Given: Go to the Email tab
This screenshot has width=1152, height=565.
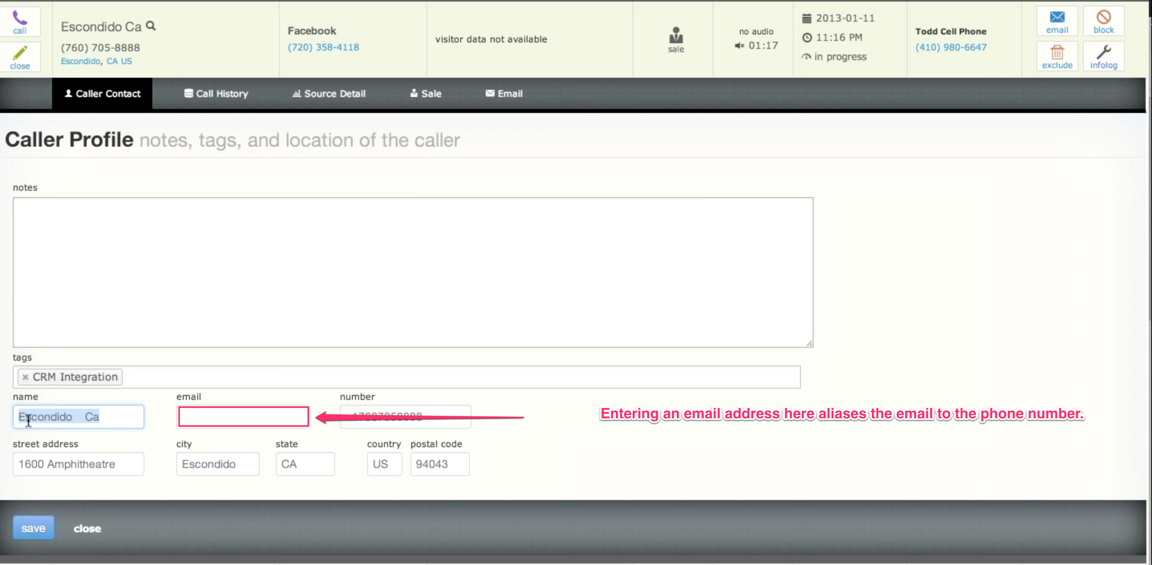Looking at the screenshot, I should click(x=503, y=93).
